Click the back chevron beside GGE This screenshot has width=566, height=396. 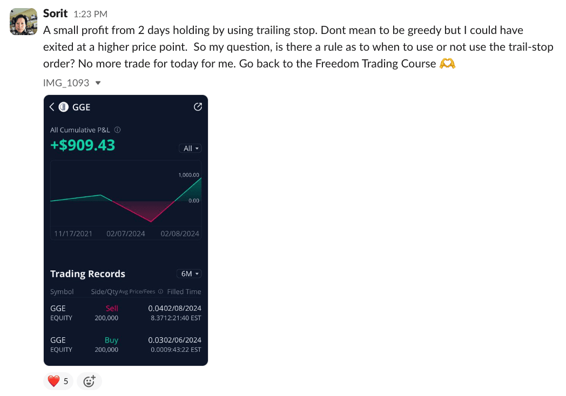[x=52, y=107]
